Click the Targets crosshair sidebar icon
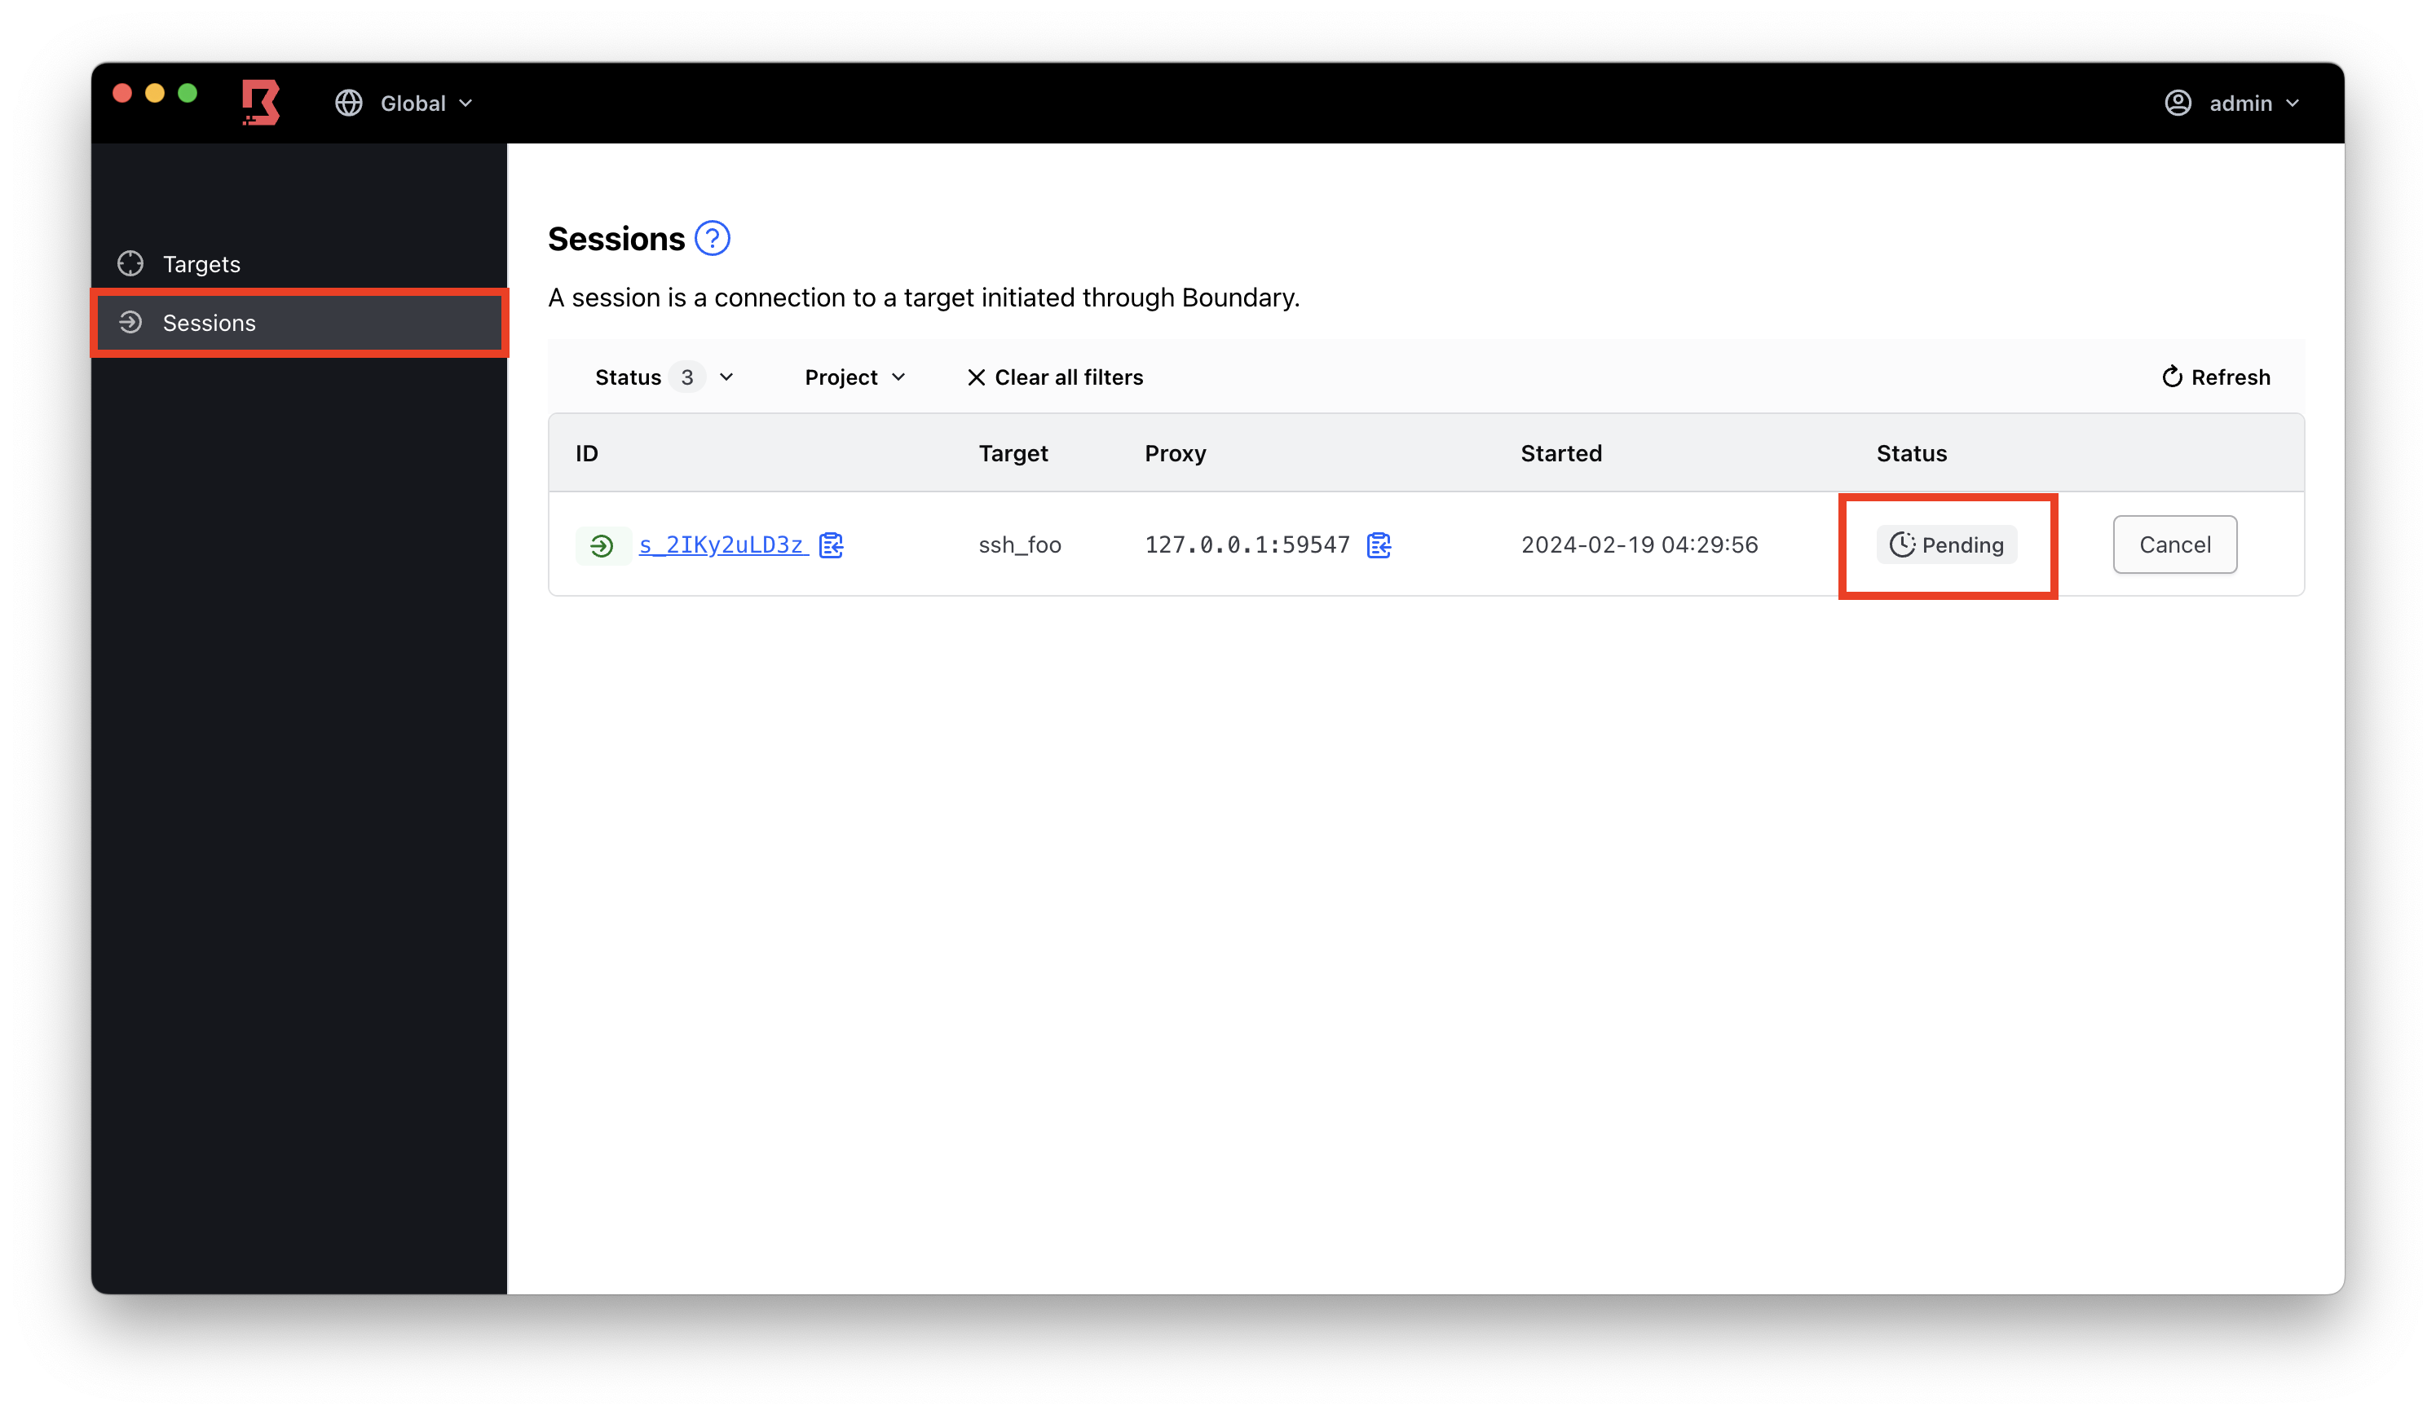This screenshot has height=1415, width=2436. point(130,264)
